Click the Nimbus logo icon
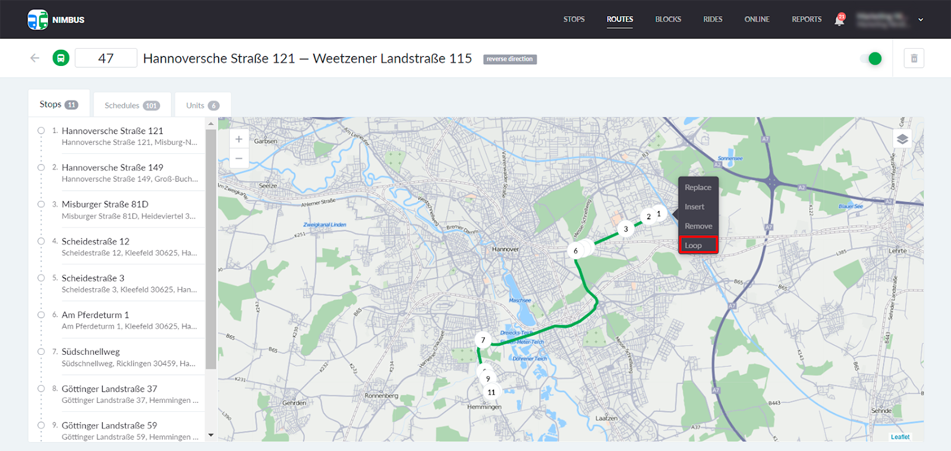Viewport: 951px width, 451px height. tap(38, 20)
